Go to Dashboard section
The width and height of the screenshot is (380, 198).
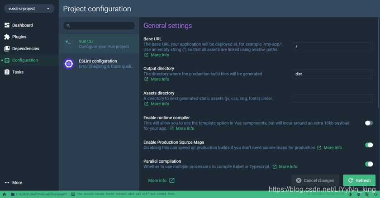(x=29, y=25)
